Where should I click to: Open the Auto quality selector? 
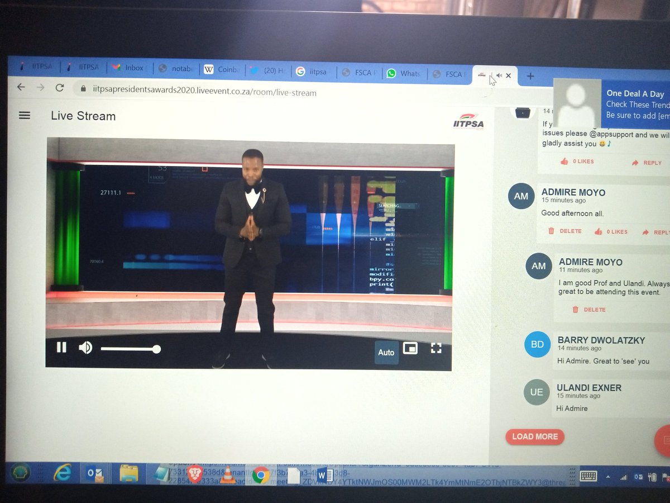(x=386, y=353)
